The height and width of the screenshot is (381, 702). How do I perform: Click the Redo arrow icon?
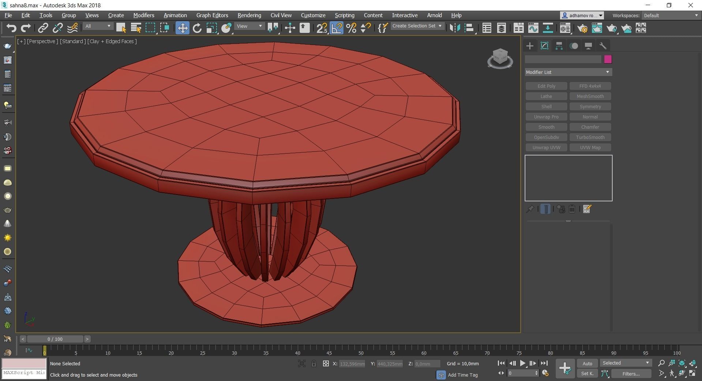tap(26, 28)
